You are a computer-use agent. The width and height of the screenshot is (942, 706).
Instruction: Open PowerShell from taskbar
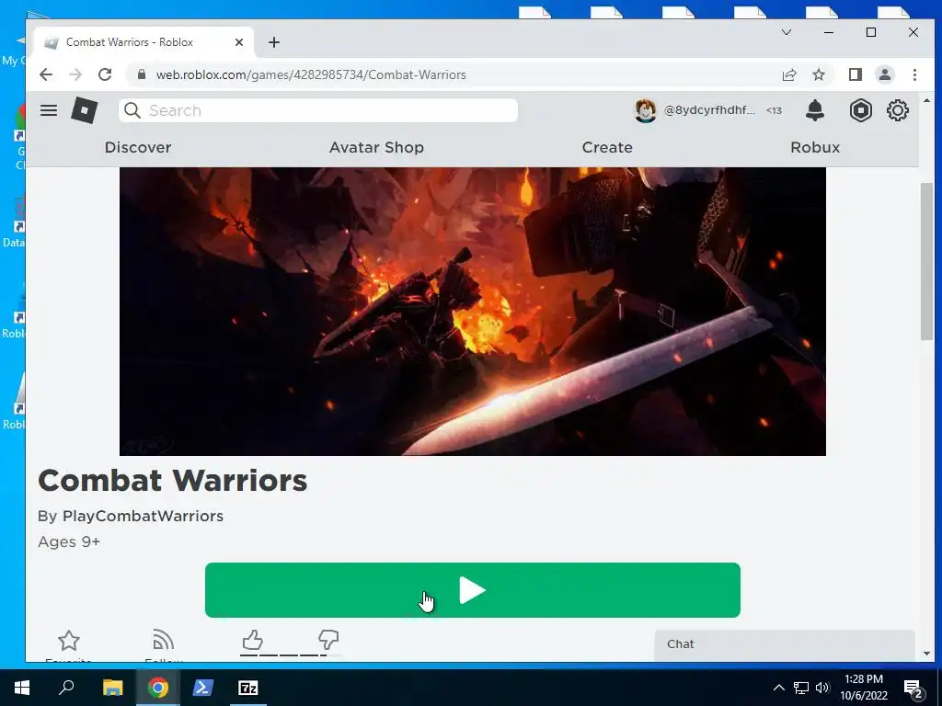(x=202, y=688)
